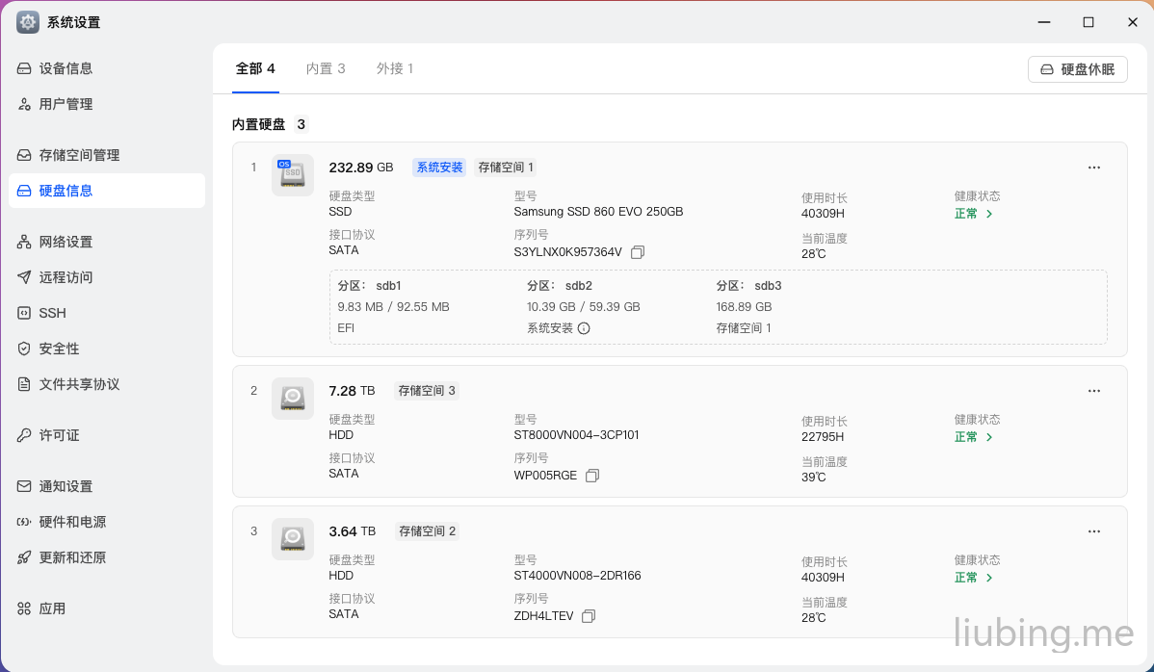Switch to the 内置 3 tab
Screen dimensions: 1154x672
click(326, 68)
